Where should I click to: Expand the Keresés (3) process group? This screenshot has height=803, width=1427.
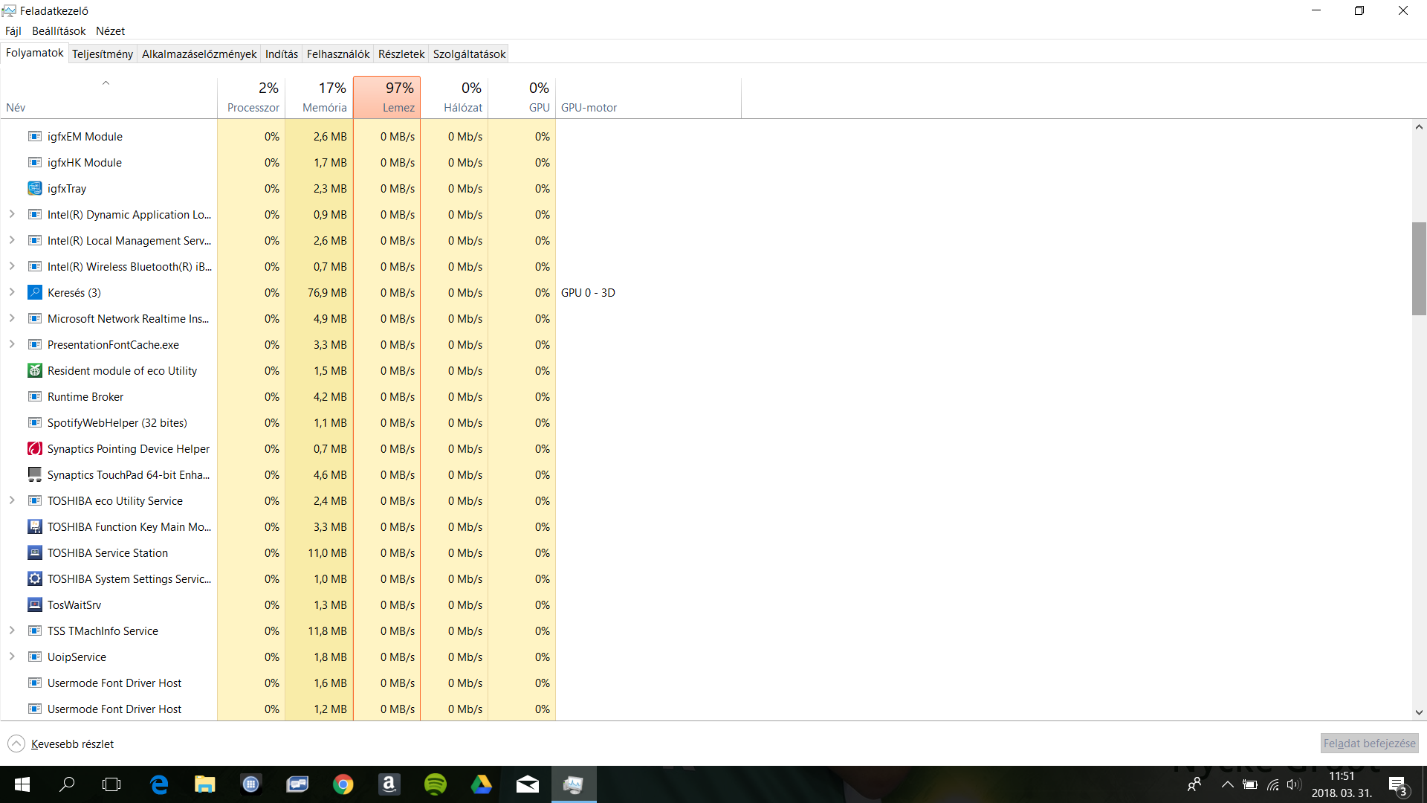(12, 292)
